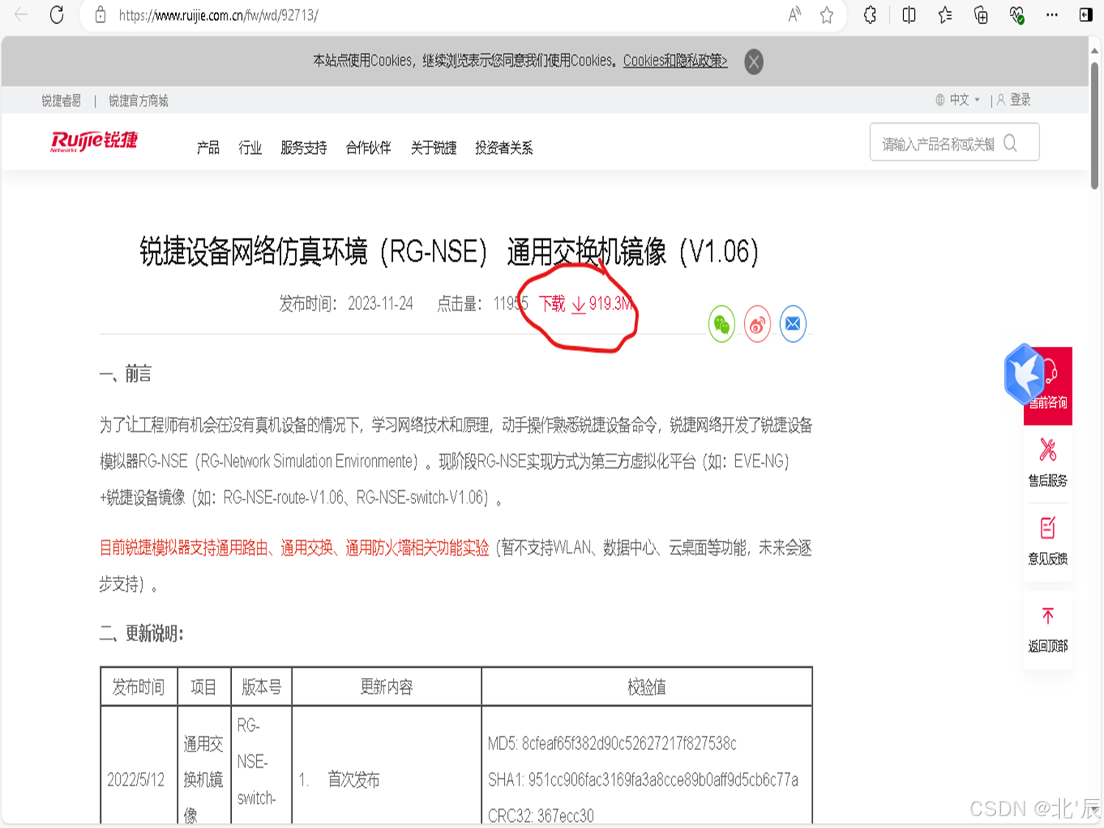Viewport: 1104px width, 828px height.
Task: Click 返回顶部 back to top
Action: tap(1048, 630)
